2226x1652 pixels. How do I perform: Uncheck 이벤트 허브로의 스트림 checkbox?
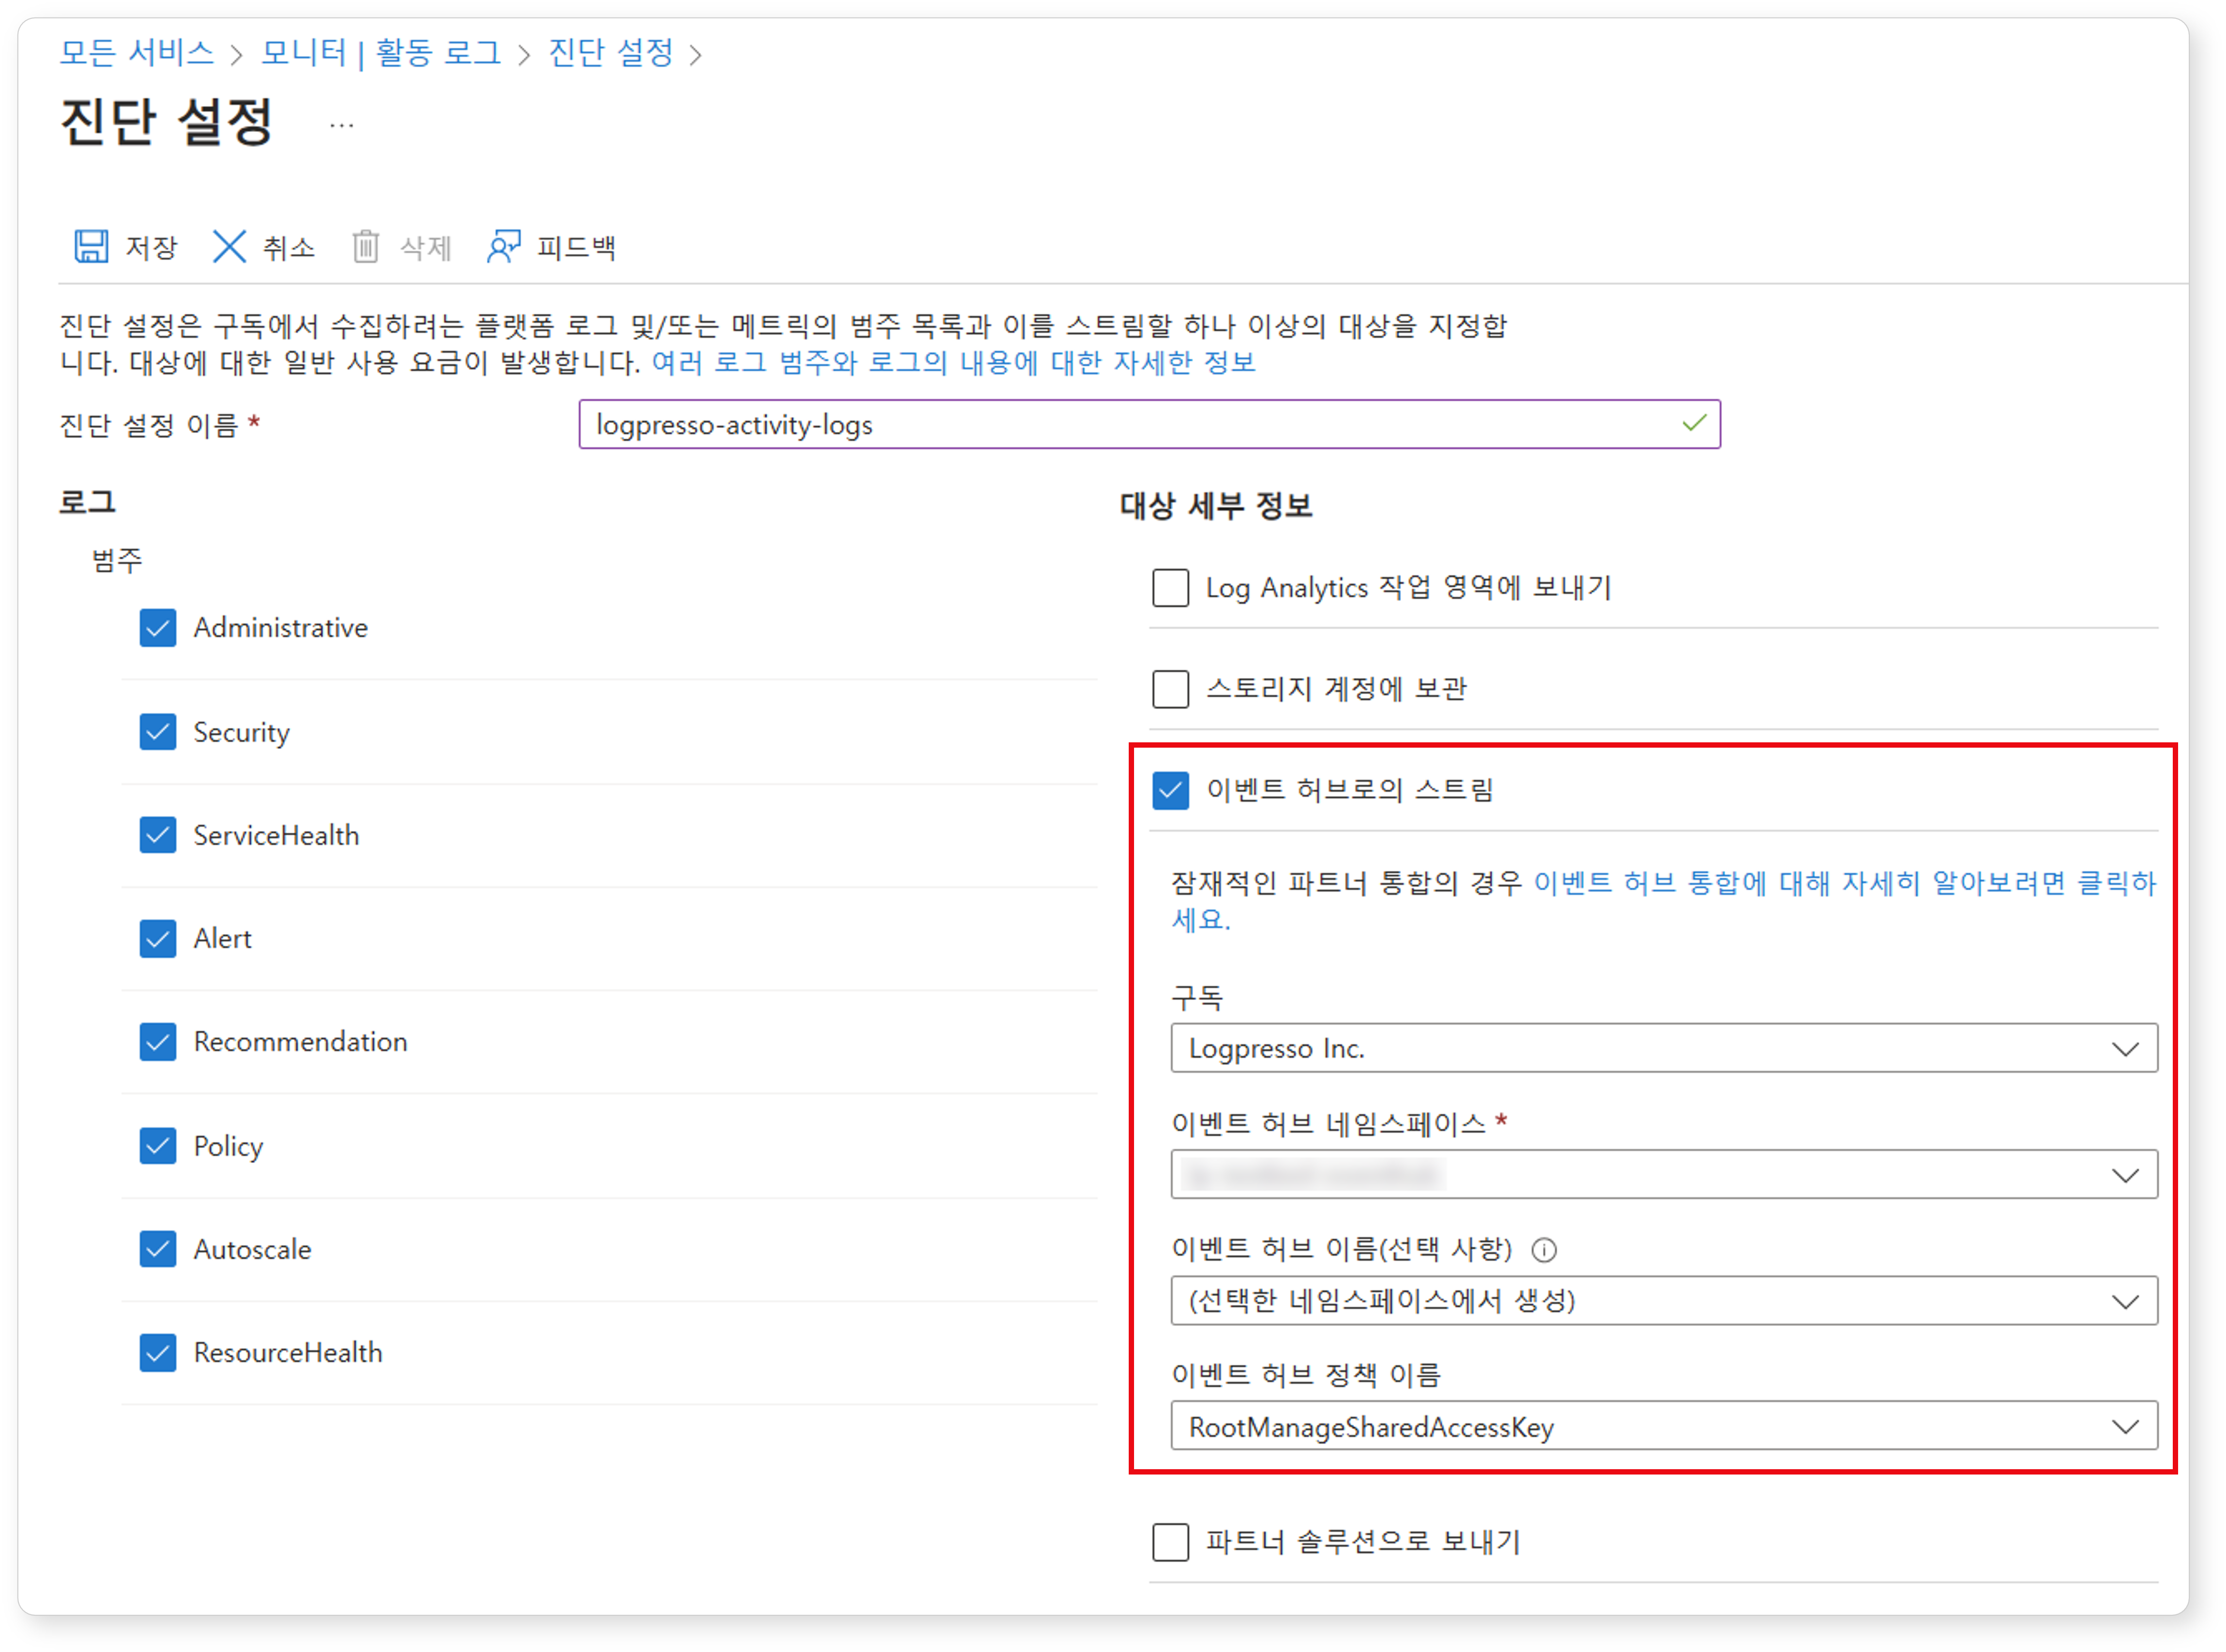point(1170,790)
